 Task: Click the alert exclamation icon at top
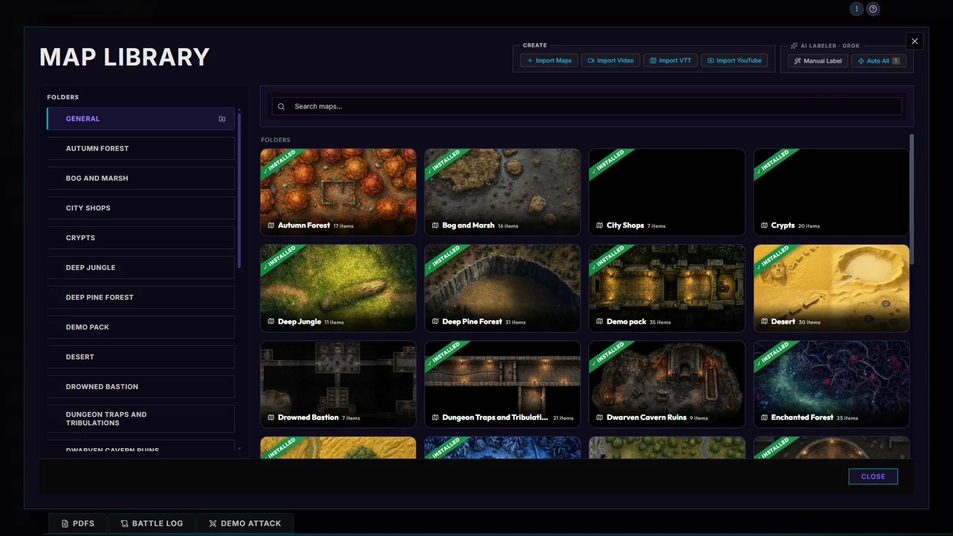click(856, 9)
